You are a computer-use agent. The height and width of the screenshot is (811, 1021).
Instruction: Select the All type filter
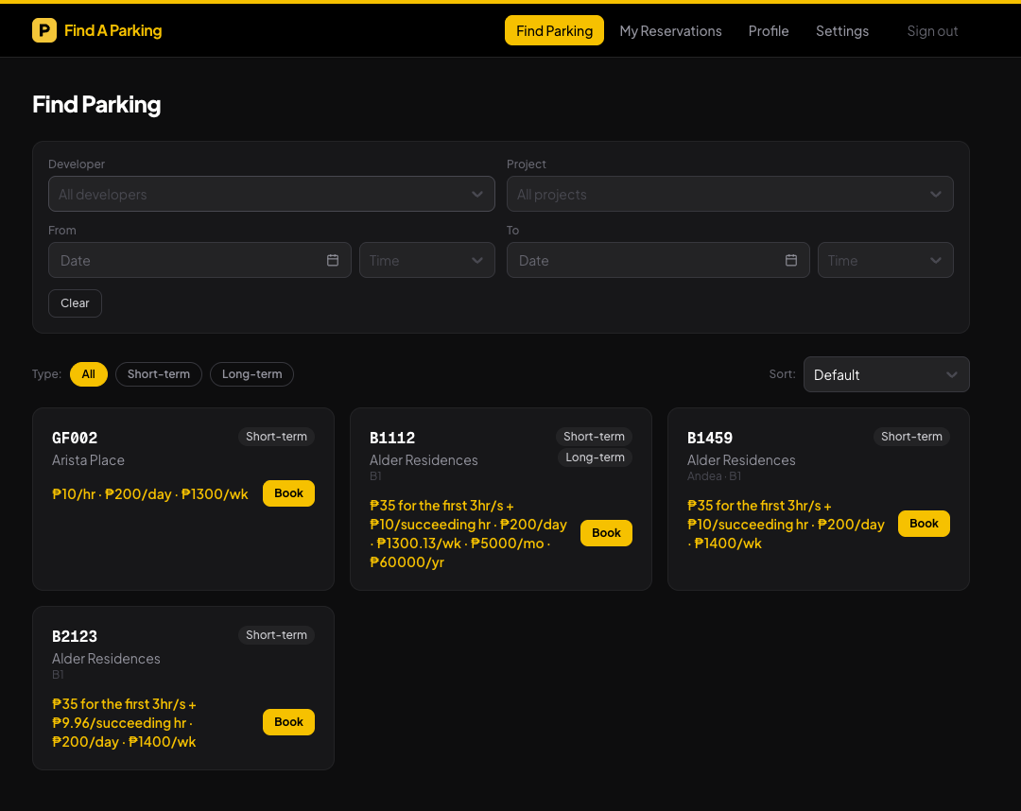tap(89, 374)
